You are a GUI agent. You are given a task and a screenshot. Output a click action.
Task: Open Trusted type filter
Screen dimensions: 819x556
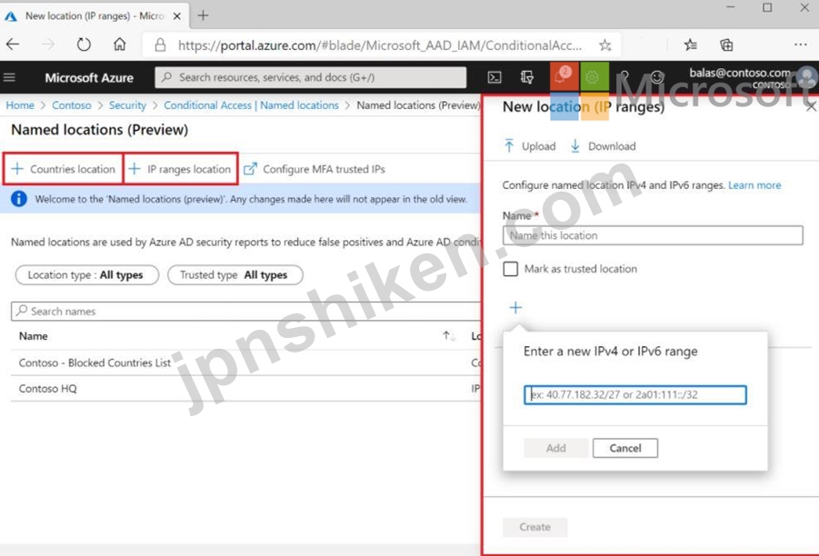coord(235,275)
